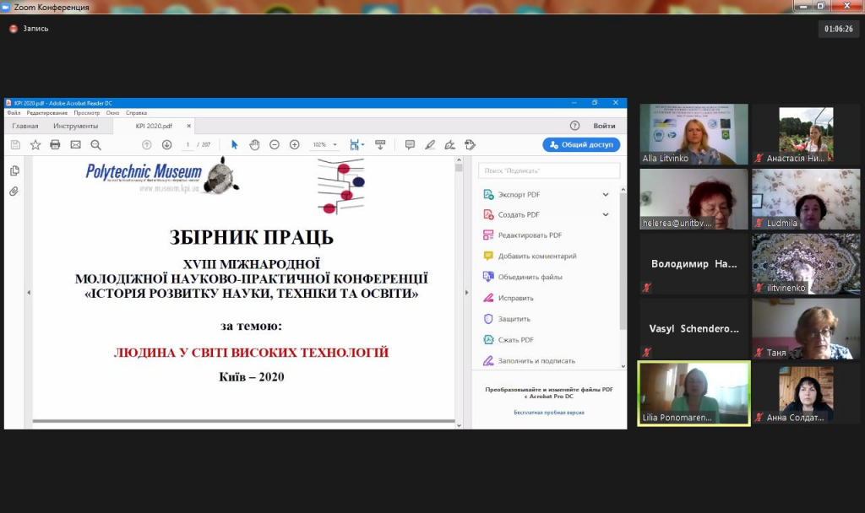Open the sign document pen icon
The height and width of the screenshot is (513, 865).
pyautogui.click(x=450, y=145)
